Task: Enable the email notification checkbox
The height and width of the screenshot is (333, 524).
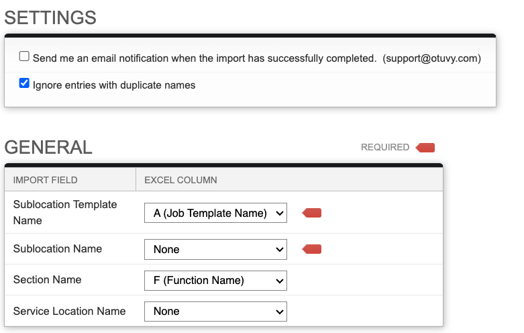Action: [x=25, y=57]
